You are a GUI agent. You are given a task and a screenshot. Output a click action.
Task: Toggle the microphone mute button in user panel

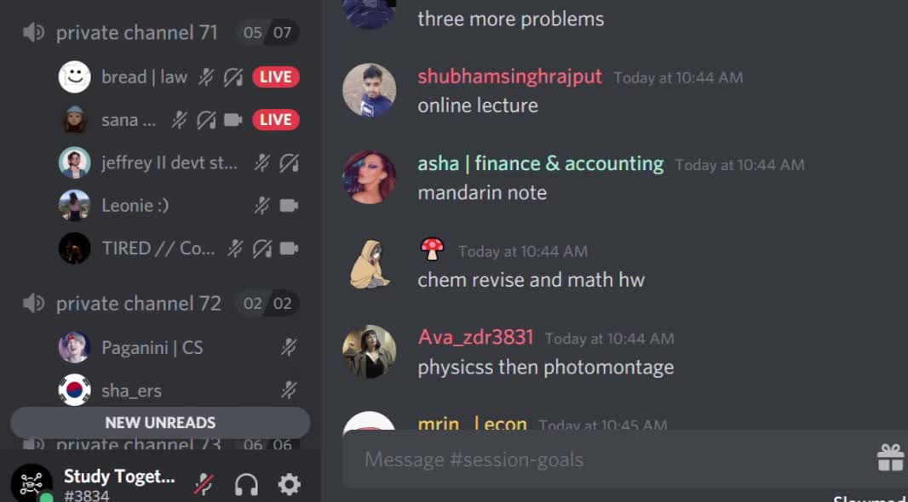(204, 484)
